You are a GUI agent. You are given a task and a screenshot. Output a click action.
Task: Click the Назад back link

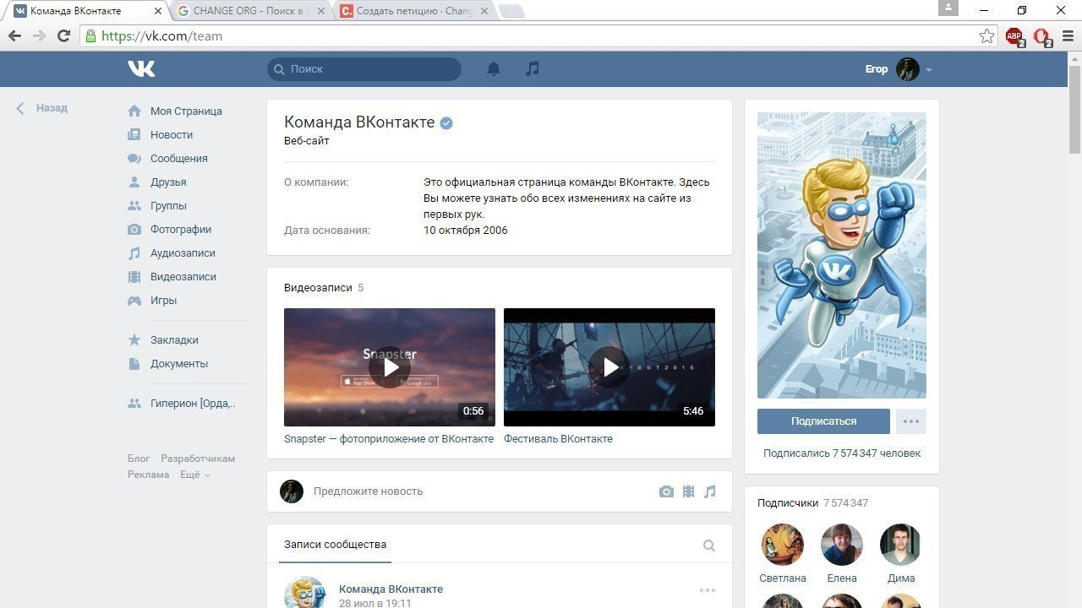click(x=41, y=108)
